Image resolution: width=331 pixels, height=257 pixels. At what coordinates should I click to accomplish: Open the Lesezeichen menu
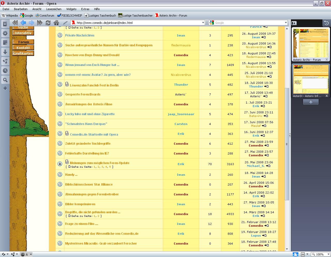[54, 9]
